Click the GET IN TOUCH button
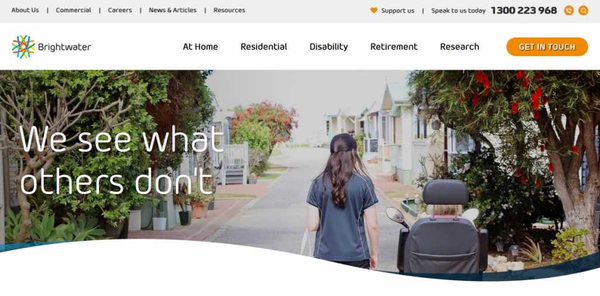The width and height of the screenshot is (600, 296). click(x=547, y=47)
